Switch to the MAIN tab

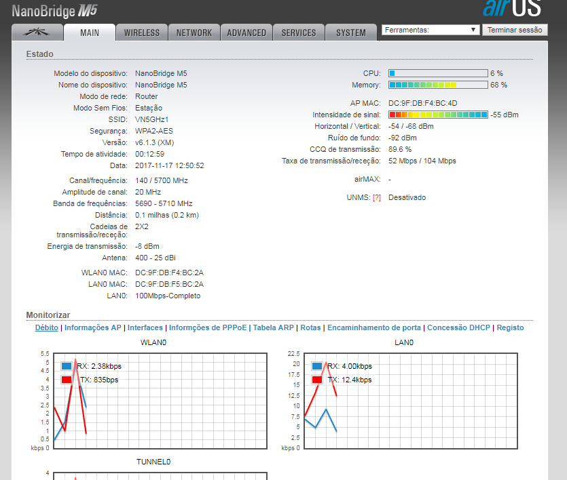click(90, 33)
